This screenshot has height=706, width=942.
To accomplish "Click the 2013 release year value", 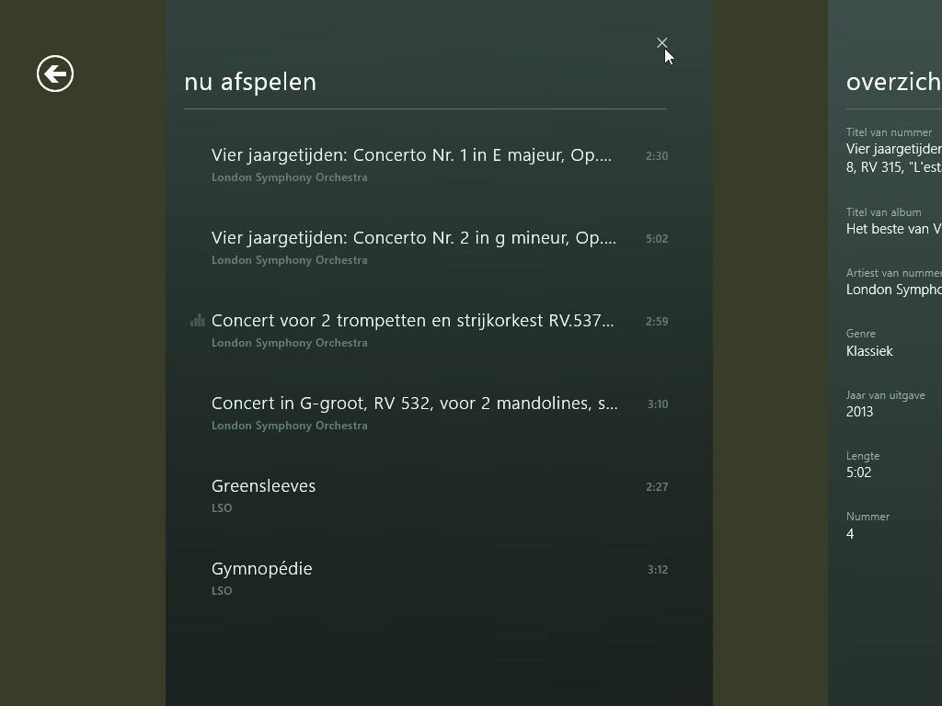I will coord(860,412).
